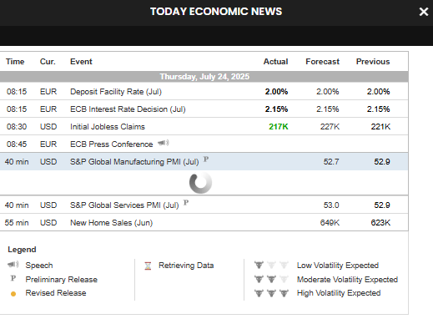Open the ECB Interest Rate Decision (Jul) event
The width and height of the screenshot is (433, 319).
(x=128, y=109)
